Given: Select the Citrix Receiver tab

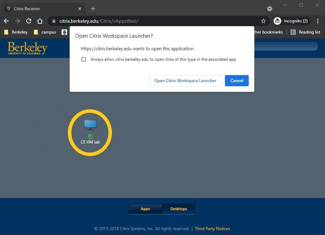Looking at the screenshot, I should pyautogui.click(x=43, y=9).
